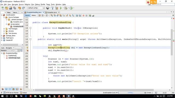The height and width of the screenshot is (98, 175).
Task: Switch to the Services tab
Action: point(16,13)
